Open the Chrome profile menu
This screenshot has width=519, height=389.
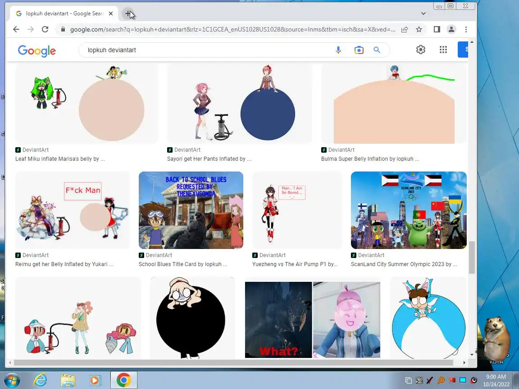(x=451, y=29)
